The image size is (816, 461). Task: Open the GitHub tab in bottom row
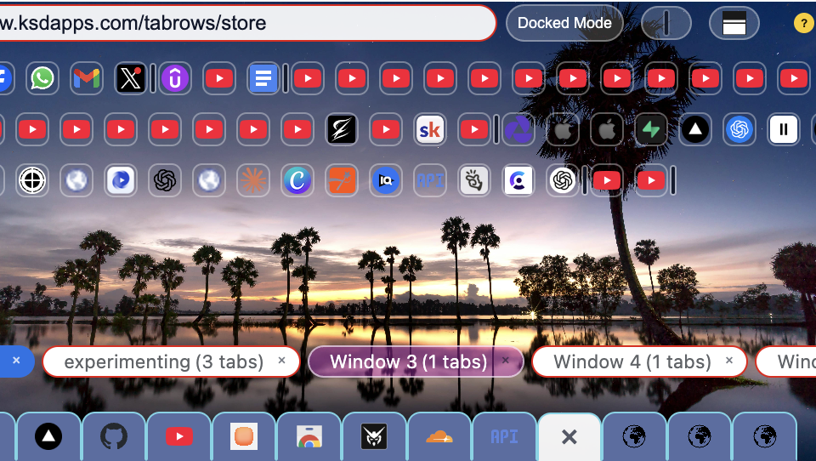(114, 437)
